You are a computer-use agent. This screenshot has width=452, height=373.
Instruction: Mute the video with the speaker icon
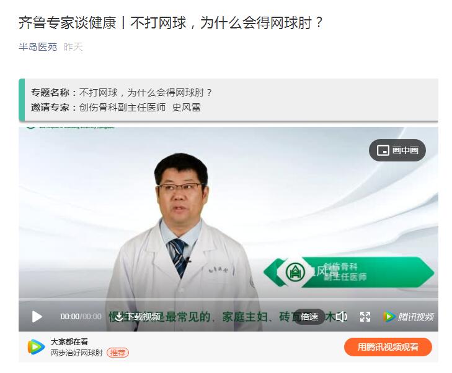[x=342, y=317]
